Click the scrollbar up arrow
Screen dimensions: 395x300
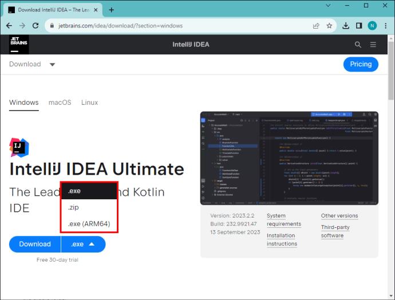(391, 38)
